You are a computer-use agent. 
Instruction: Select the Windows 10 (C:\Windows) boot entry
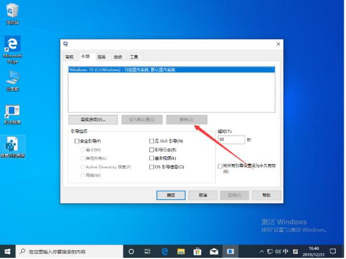[172, 70]
